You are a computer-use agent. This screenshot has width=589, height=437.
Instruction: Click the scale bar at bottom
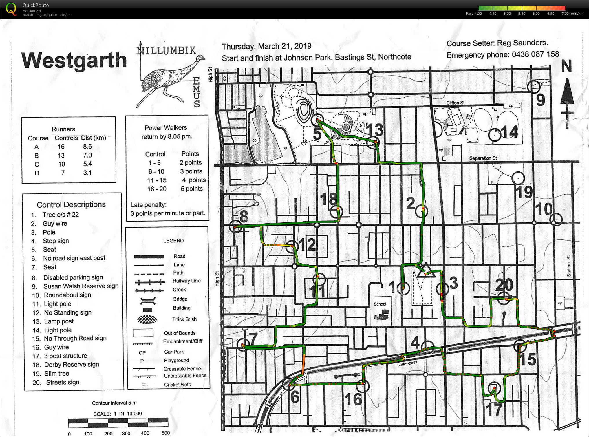118,423
